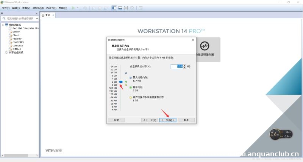Click the memory size MB input field
This screenshot has width=303, height=162.
pyautogui.click(x=177, y=66)
